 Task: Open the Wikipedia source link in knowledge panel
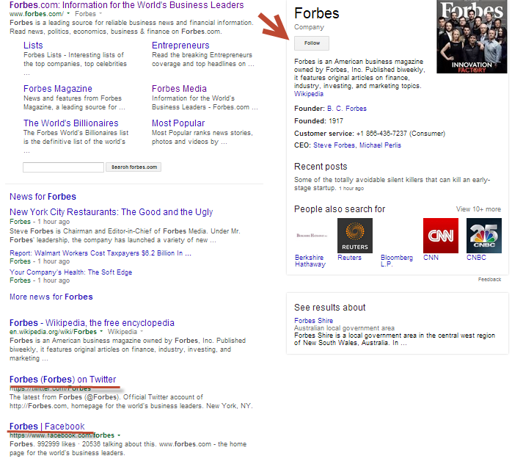pos(309,94)
